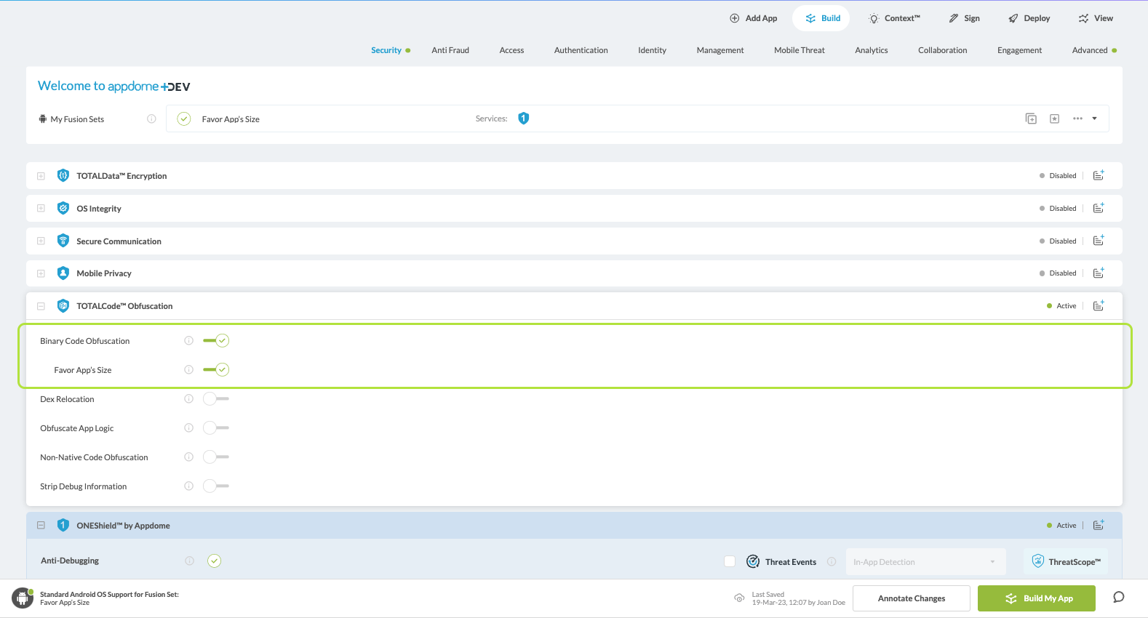Click the Annotate Changes button
Viewport: 1148px width, 618px height.
[911, 598]
